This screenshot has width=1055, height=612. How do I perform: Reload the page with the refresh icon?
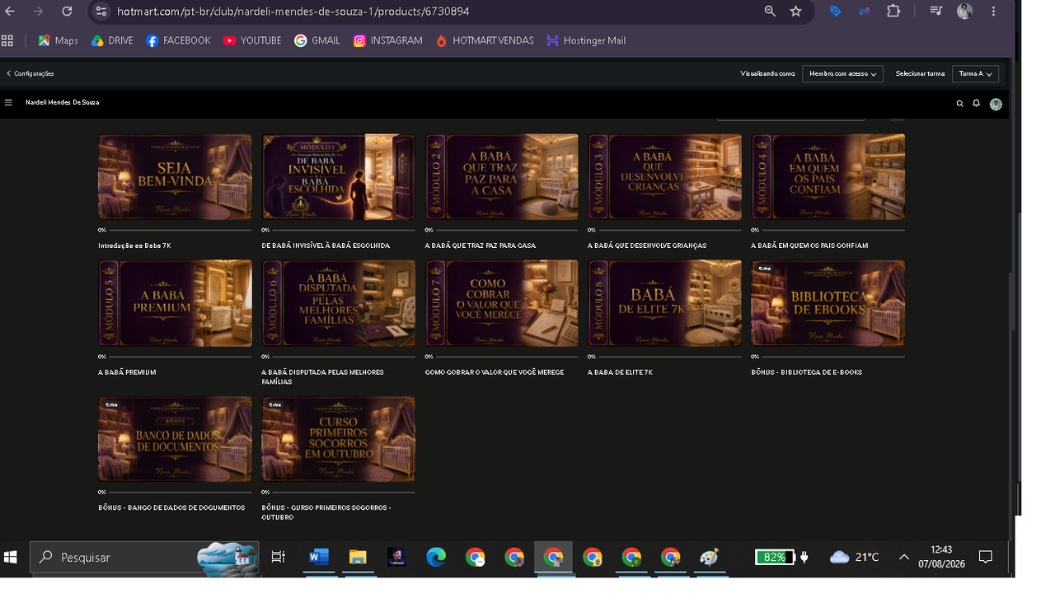[67, 12]
